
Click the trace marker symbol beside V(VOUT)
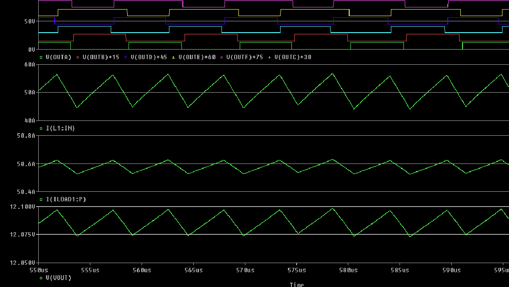41,277
